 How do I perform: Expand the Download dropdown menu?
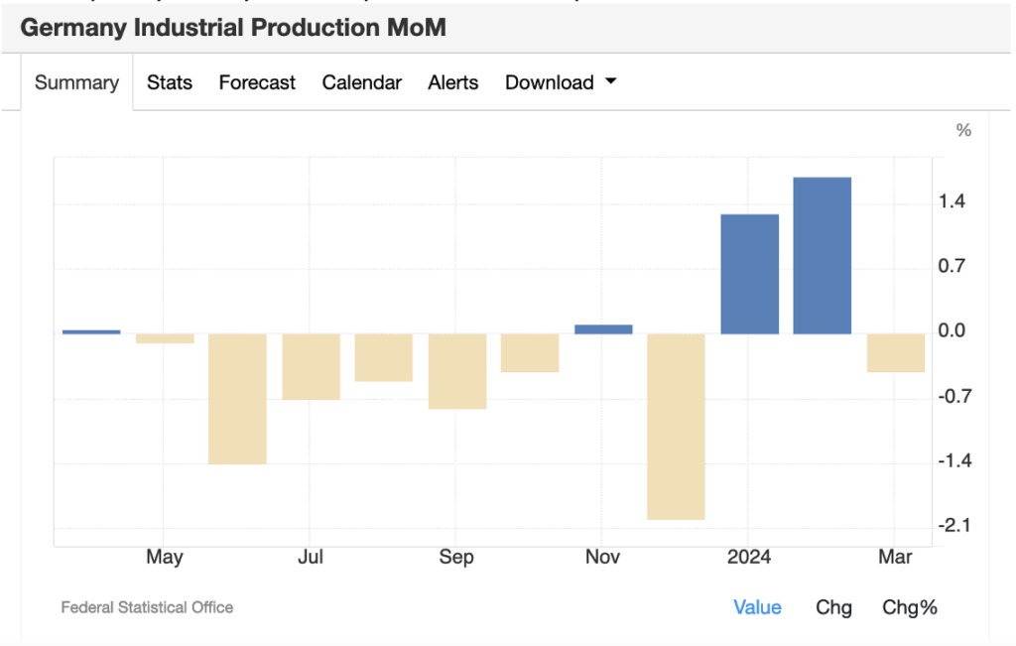coord(550,83)
